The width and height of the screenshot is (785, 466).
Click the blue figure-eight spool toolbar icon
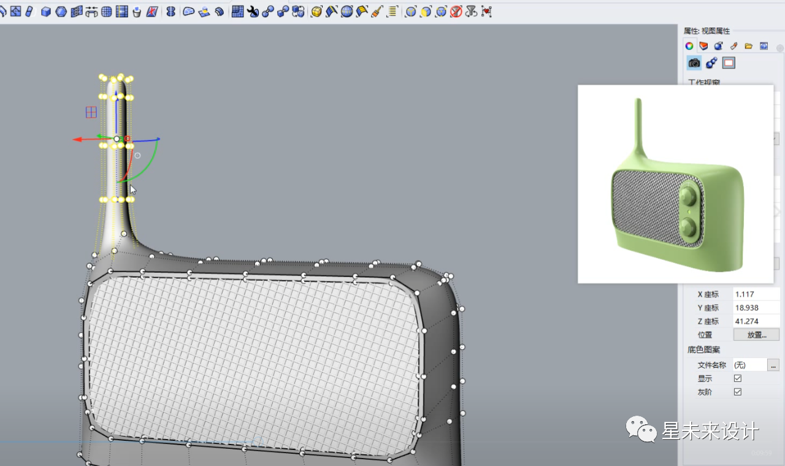tap(171, 11)
